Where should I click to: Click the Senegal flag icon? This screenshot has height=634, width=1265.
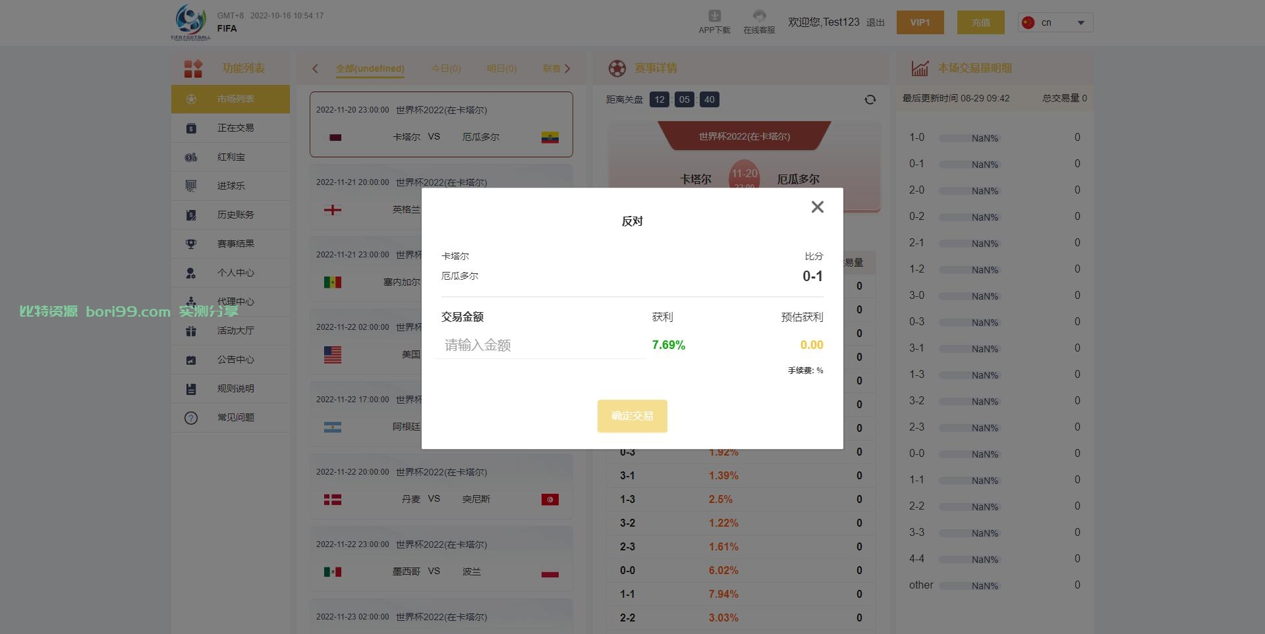tap(333, 282)
